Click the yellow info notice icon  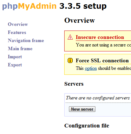coord(70,60)
